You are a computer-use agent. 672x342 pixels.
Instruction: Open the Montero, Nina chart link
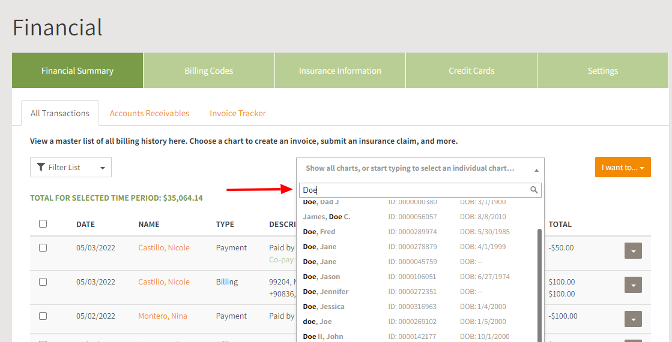pyautogui.click(x=162, y=316)
